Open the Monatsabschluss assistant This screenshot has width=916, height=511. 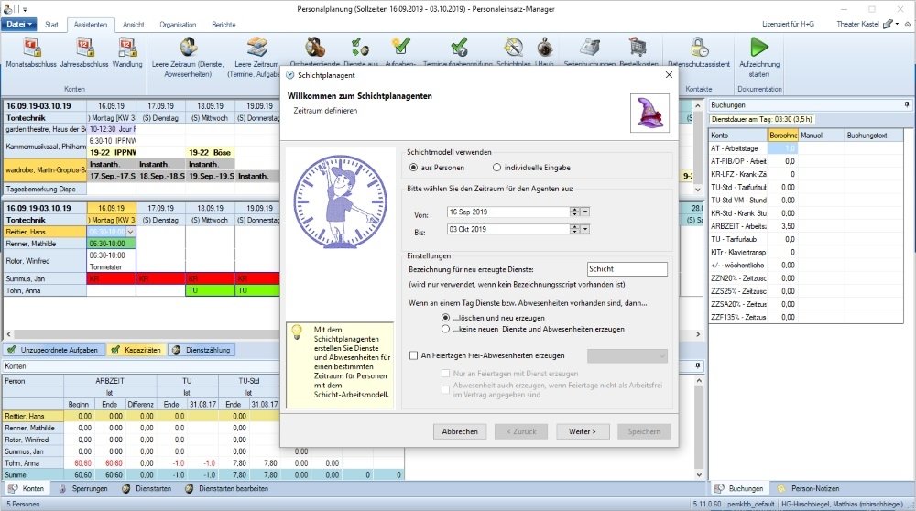31,52
